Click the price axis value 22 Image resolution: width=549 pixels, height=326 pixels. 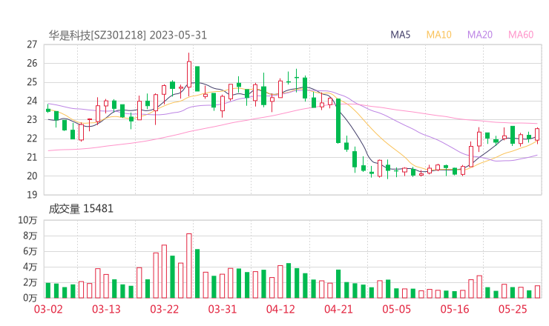(x=32, y=139)
